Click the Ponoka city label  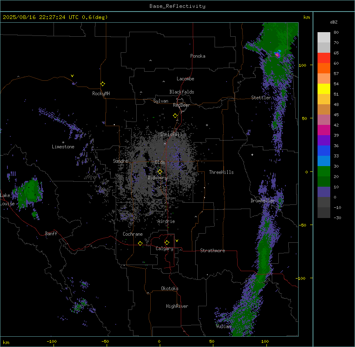[x=198, y=56]
